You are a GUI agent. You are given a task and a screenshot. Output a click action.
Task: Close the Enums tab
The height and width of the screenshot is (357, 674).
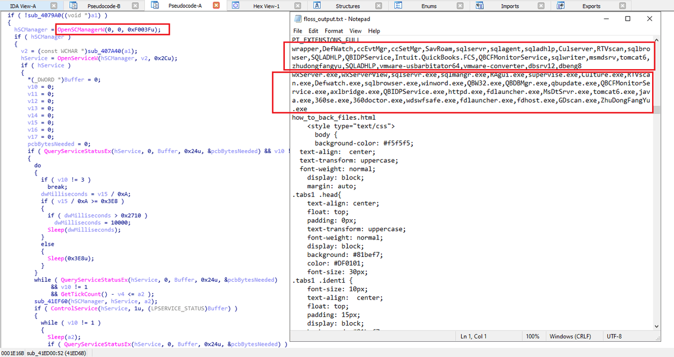460,6
